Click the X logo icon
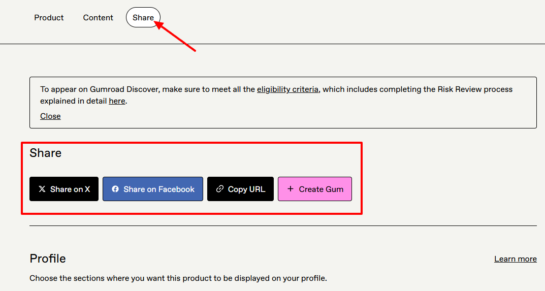 [x=42, y=189]
